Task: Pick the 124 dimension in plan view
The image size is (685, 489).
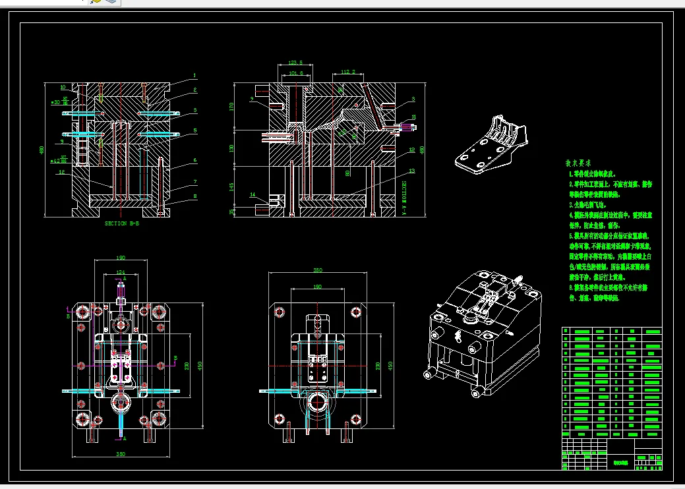Action: pyautogui.click(x=120, y=272)
